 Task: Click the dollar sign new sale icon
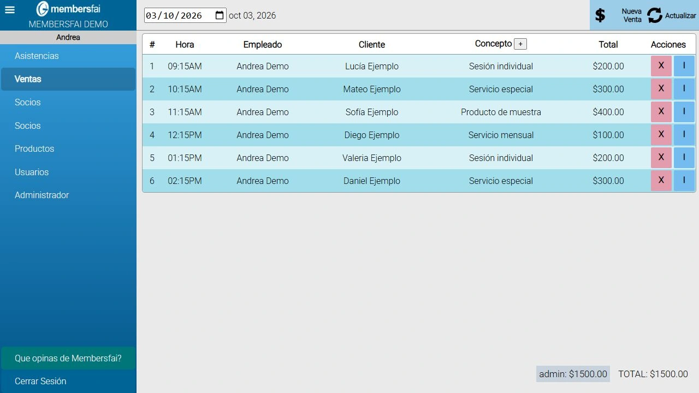coord(600,15)
